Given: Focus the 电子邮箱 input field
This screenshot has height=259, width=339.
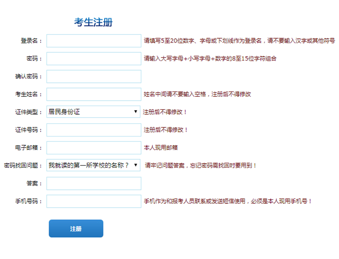Looking at the screenshot, I should (94, 148).
